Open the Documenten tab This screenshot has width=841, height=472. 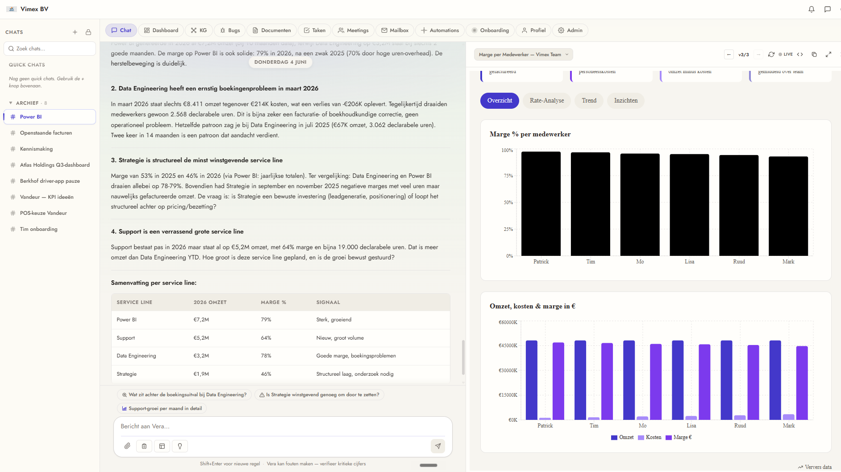click(272, 30)
